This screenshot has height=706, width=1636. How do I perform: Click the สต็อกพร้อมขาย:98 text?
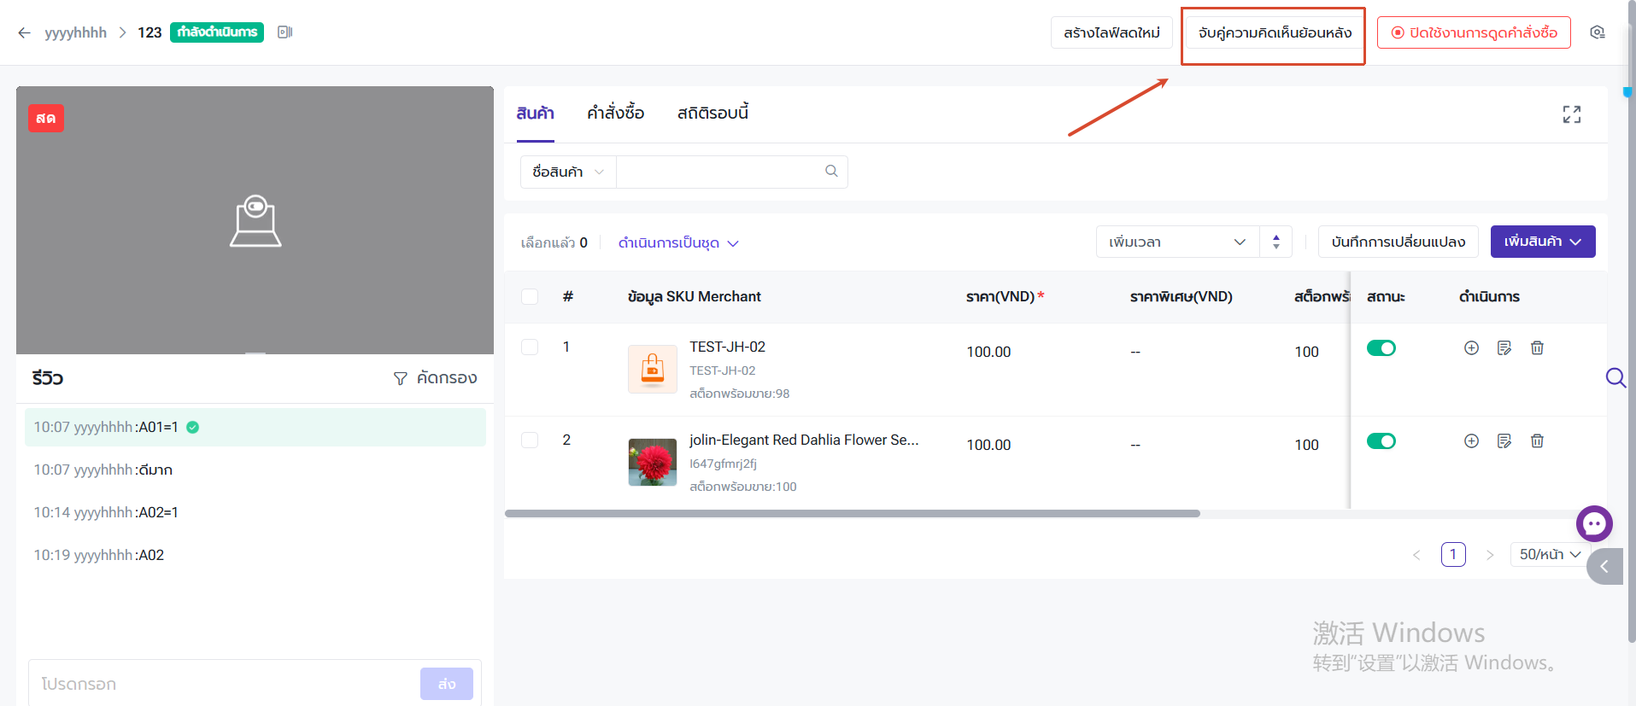[x=740, y=394]
